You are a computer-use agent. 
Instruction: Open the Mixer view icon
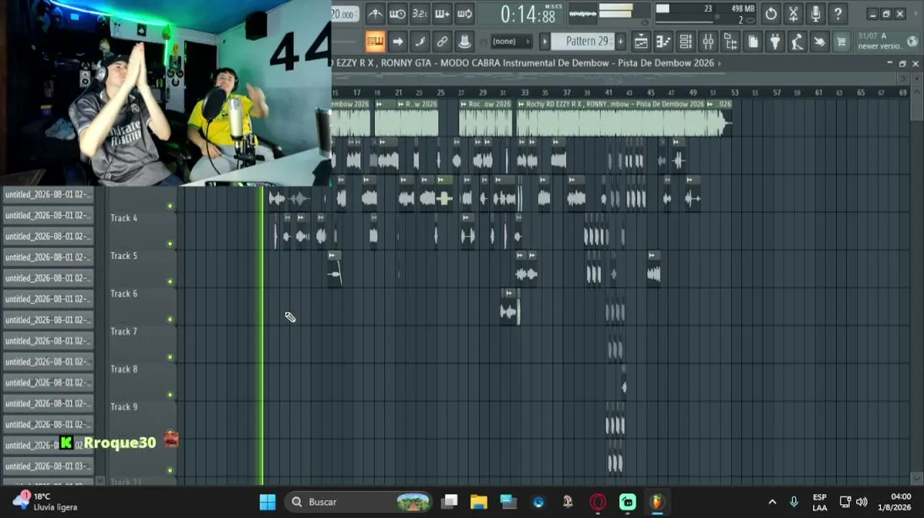tap(708, 41)
